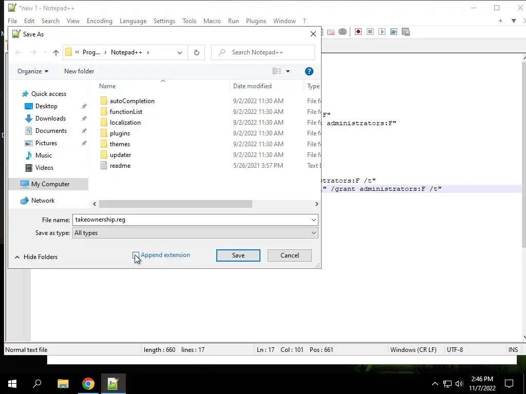Open the Encoding menu
Image resolution: width=526 pixels, height=394 pixels.
99,21
